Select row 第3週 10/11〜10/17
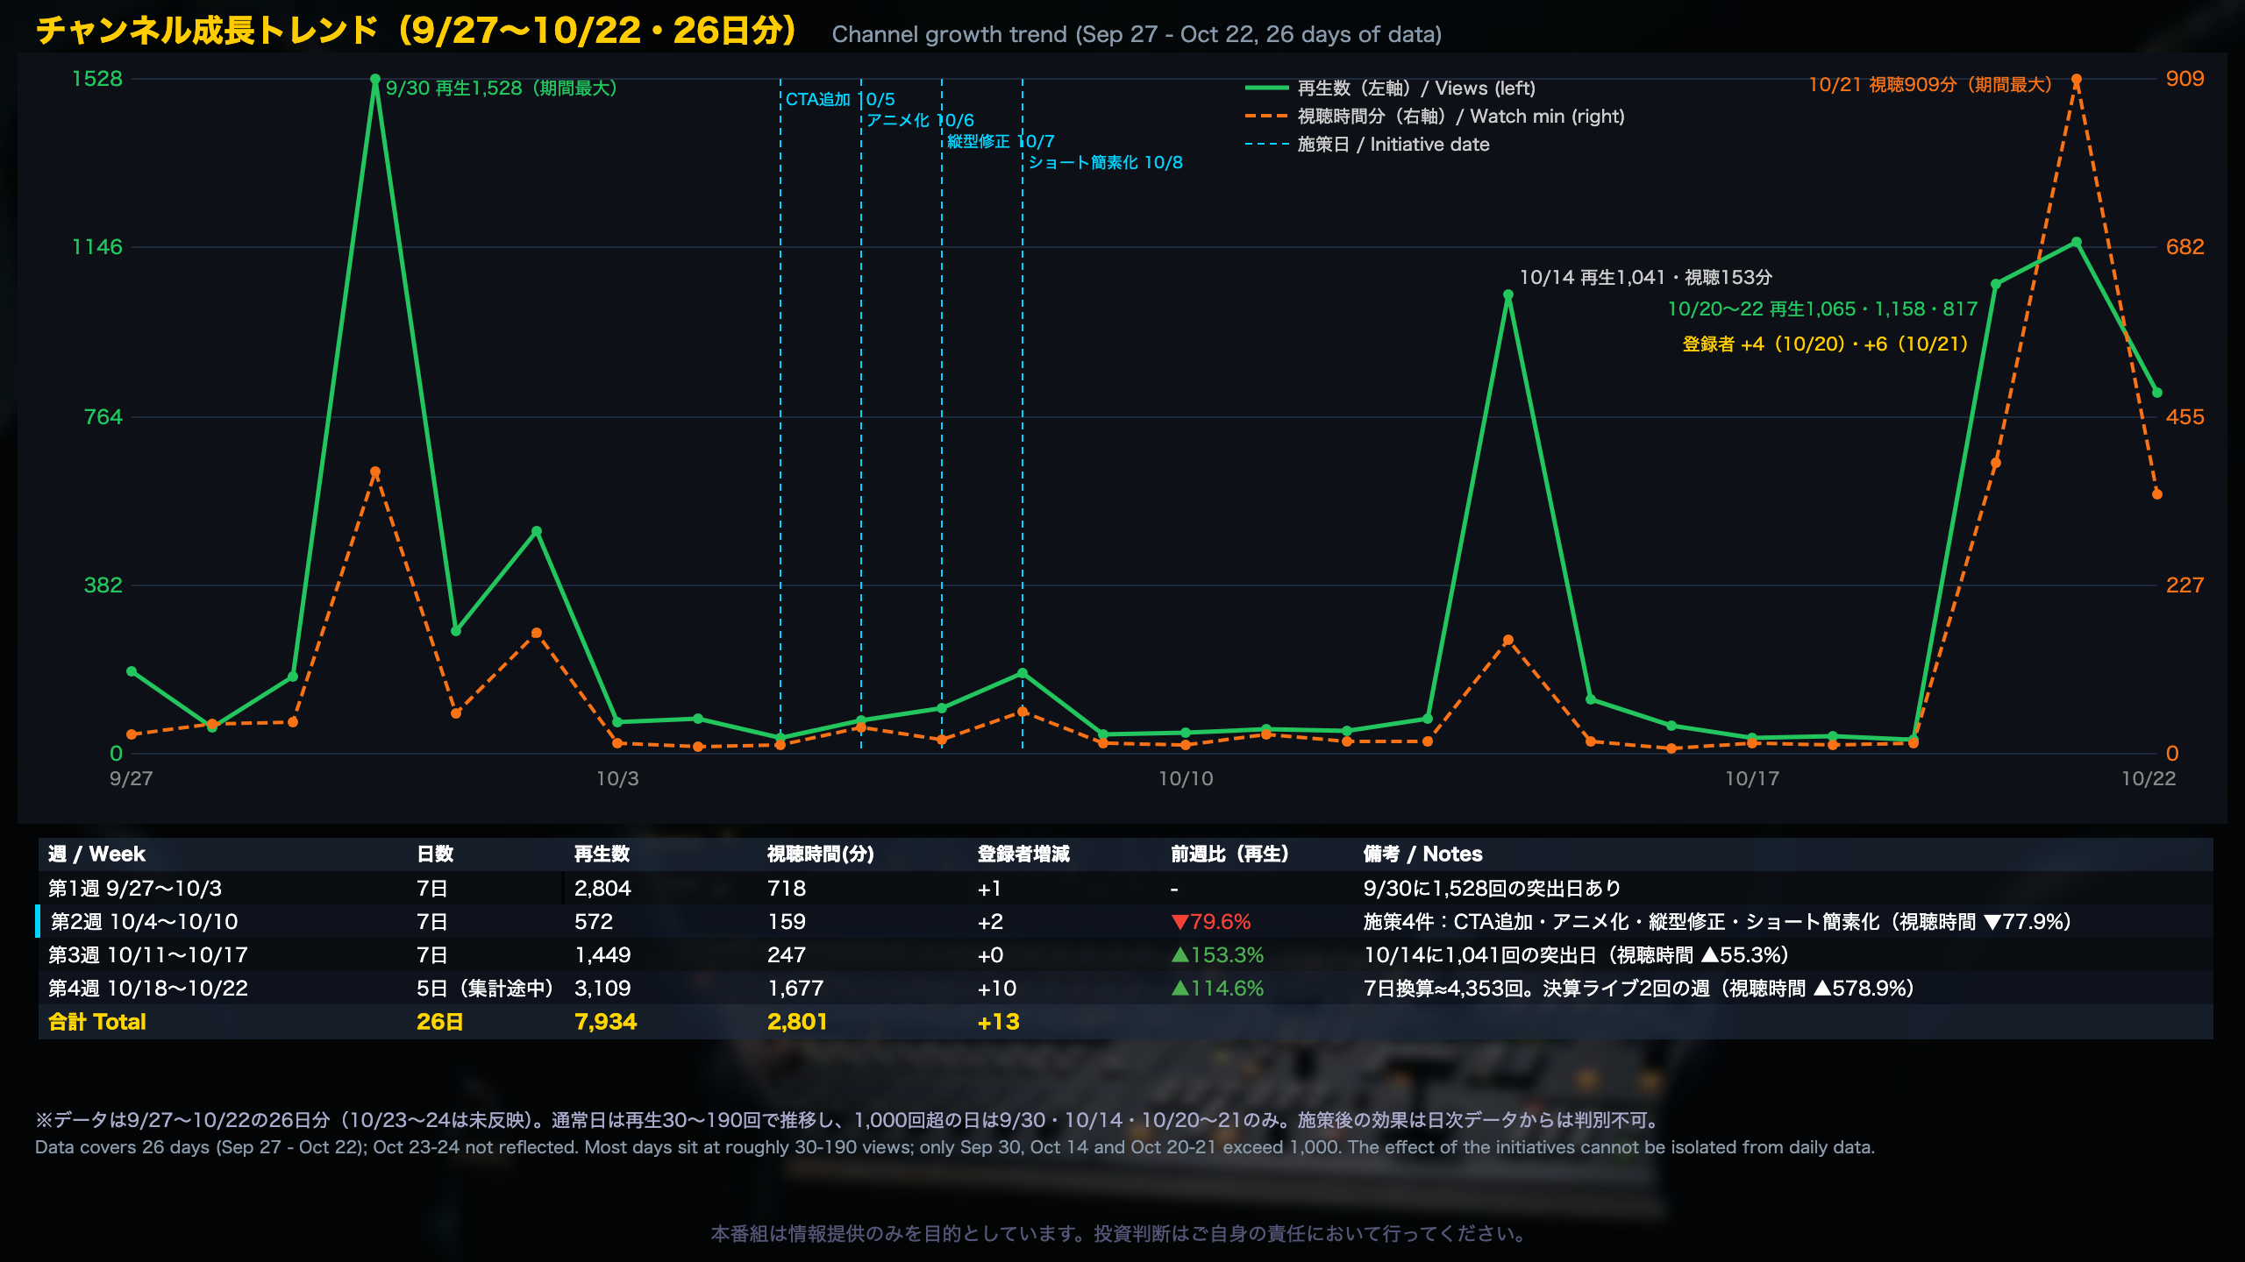 point(1126,955)
